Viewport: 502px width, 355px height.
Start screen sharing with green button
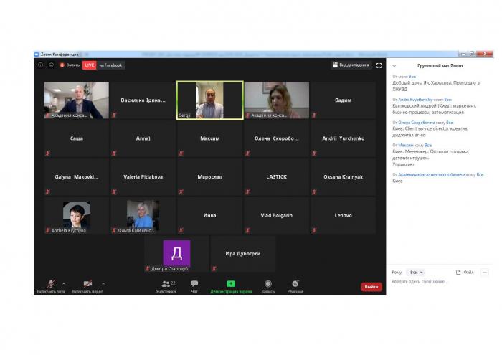pyautogui.click(x=231, y=284)
